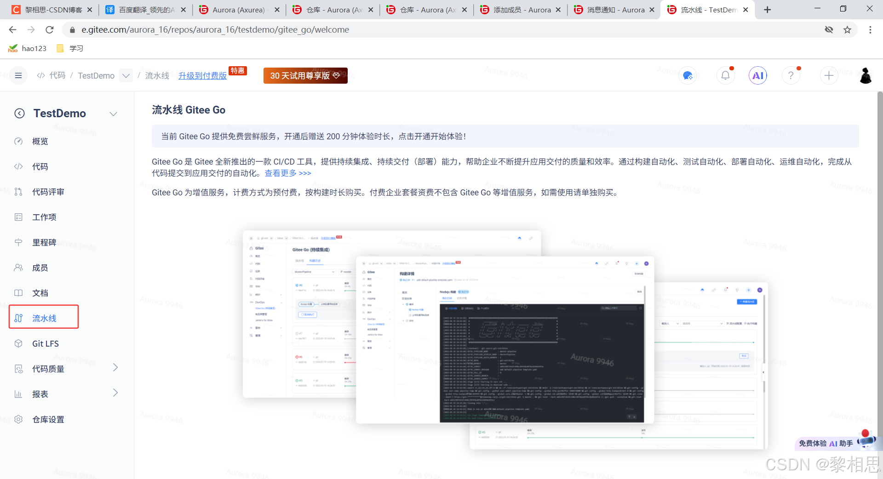
Task: Switch to the 百度翻译 browser tab
Action: point(146,10)
